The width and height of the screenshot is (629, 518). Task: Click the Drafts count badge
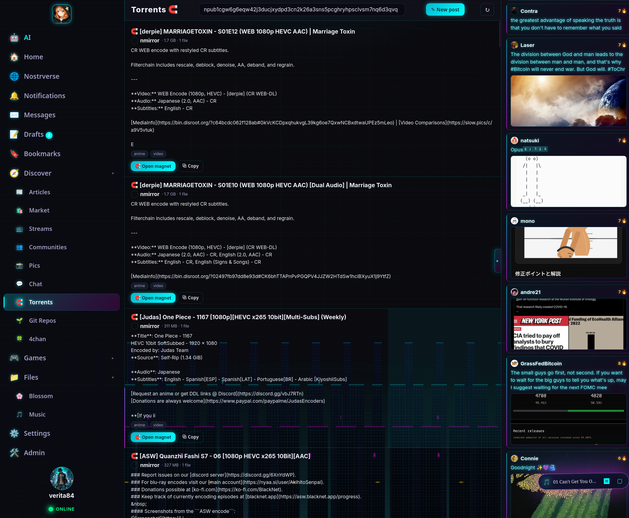pyautogui.click(x=49, y=135)
